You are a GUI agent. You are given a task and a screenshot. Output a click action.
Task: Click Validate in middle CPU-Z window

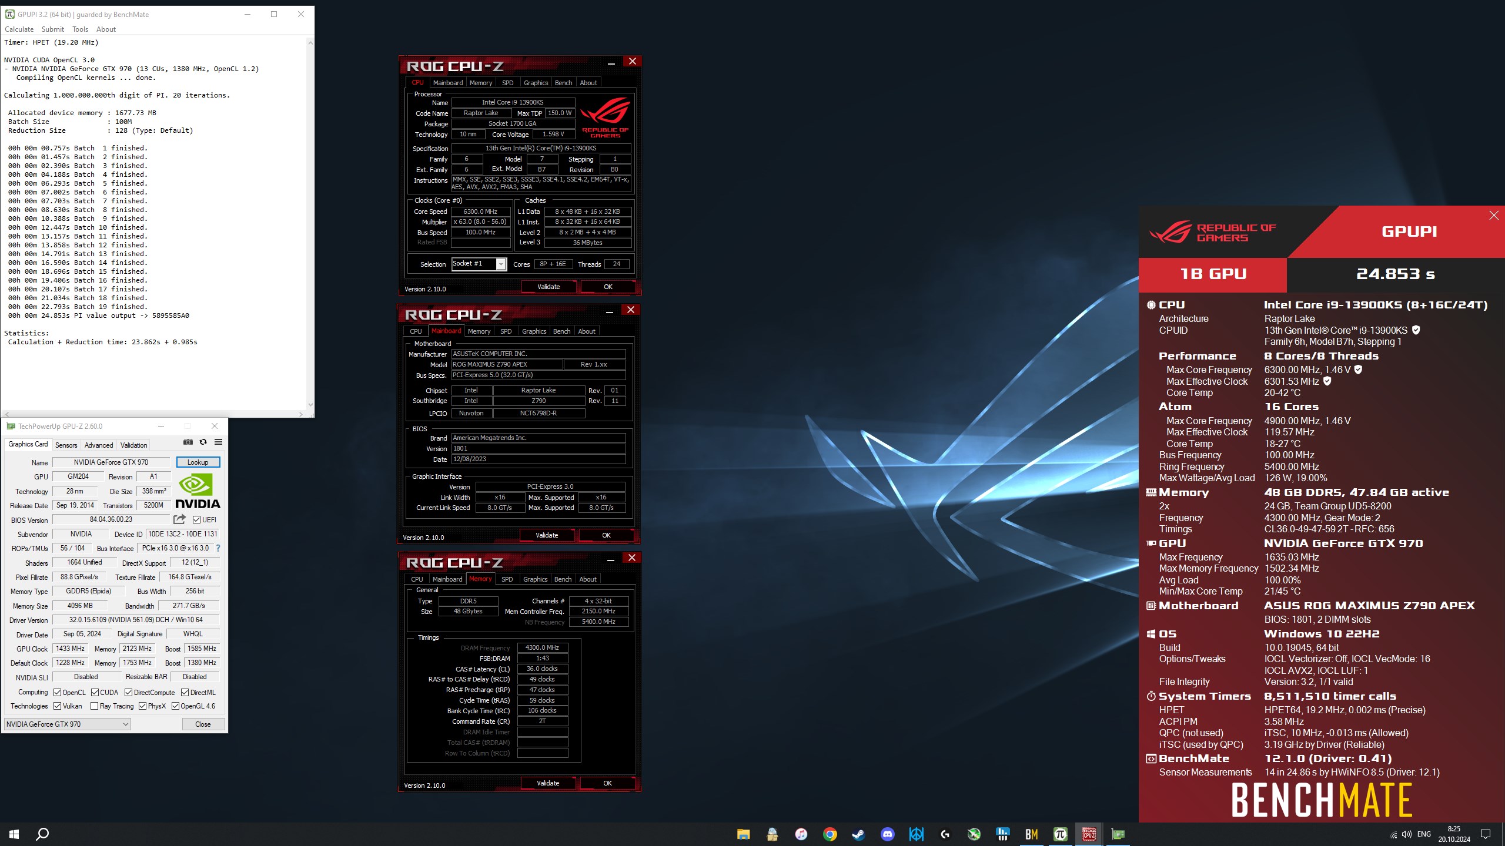pos(547,535)
